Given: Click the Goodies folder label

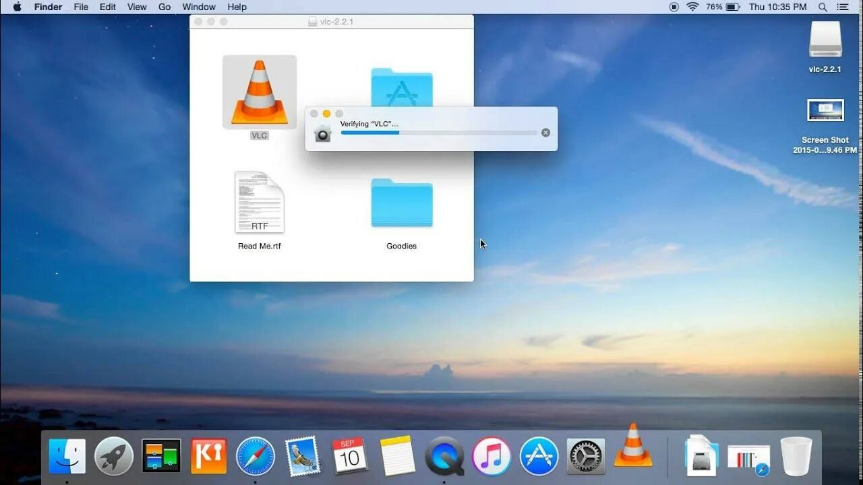Looking at the screenshot, I should coord(402,246).
